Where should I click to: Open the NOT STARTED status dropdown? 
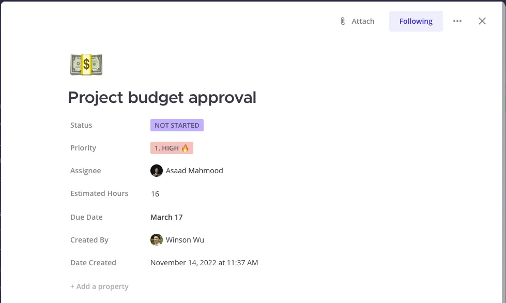click(177, 125)
